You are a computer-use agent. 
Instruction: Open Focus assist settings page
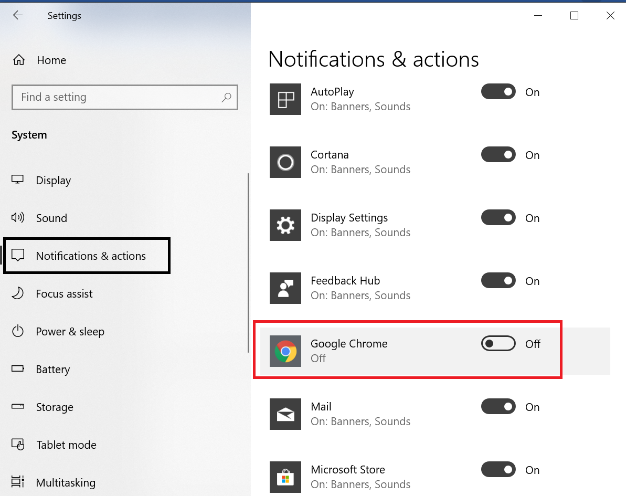(x=64, y=294)
